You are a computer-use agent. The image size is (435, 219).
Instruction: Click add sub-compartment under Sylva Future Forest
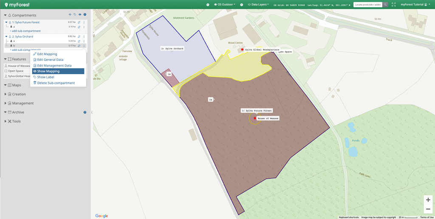pyautogui.click(x=25, y=31)
